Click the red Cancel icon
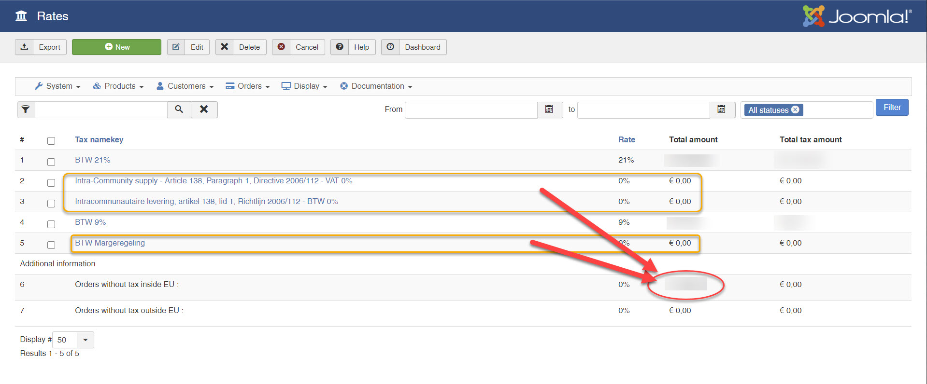This screenshot has height=384, width=927. [281, 47]
